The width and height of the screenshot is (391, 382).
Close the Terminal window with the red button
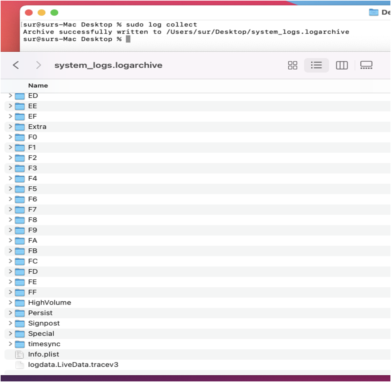coord(29,12)
